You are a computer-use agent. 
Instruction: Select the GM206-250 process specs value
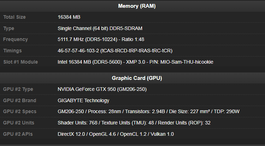[x=149, y=112]
